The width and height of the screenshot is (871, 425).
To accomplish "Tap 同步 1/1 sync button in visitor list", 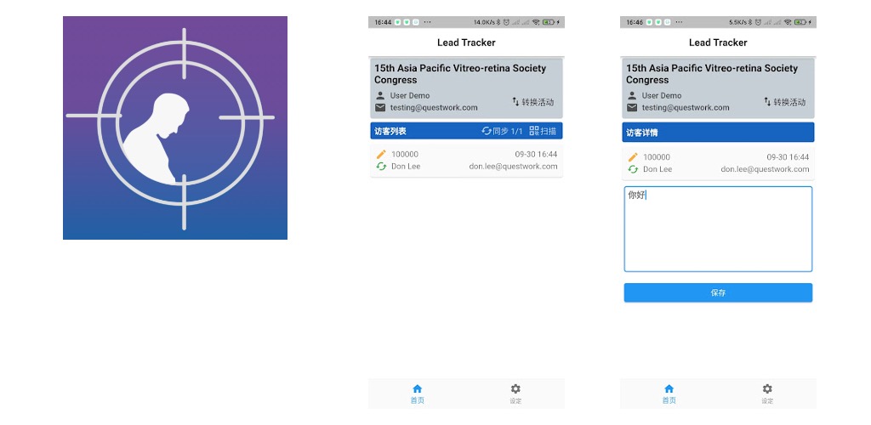I will pyautogui.click(x=502, y=131).
